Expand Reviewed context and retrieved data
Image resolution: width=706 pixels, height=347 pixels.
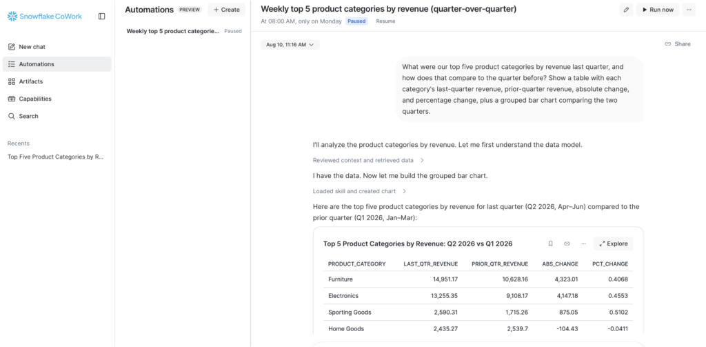[368, 160]
